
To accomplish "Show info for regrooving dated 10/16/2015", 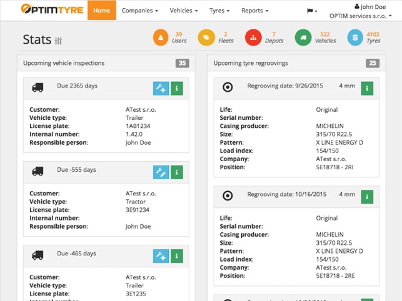I will pyautogui.click(x=367, y=197).
